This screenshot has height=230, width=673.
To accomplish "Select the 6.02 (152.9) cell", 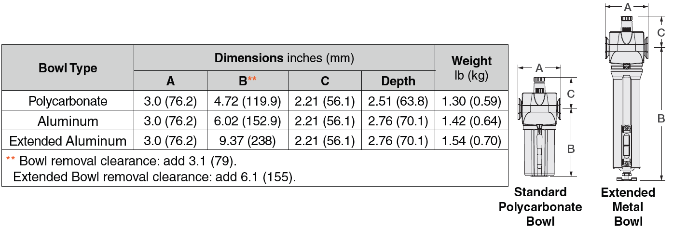I will (x=247, y=121).
